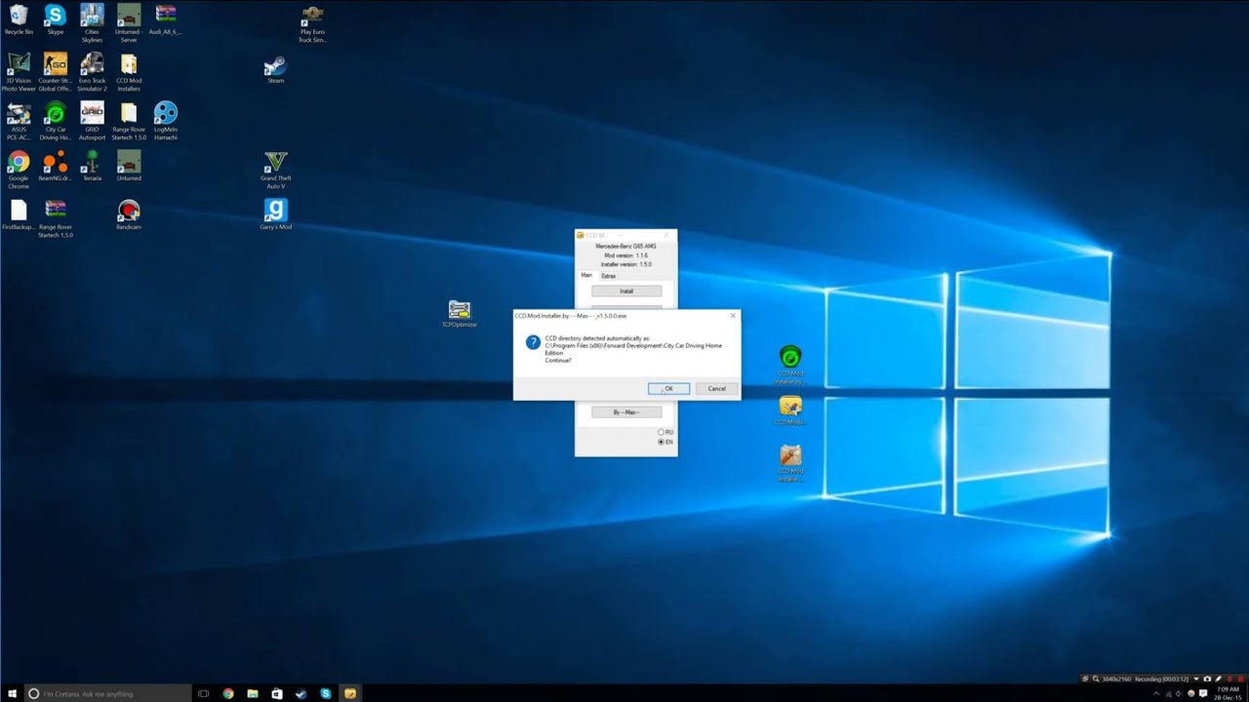Select the TCPOptimizer desktop icon
The height and width of the screenshot is (702, 1249).
pos(460,314)
